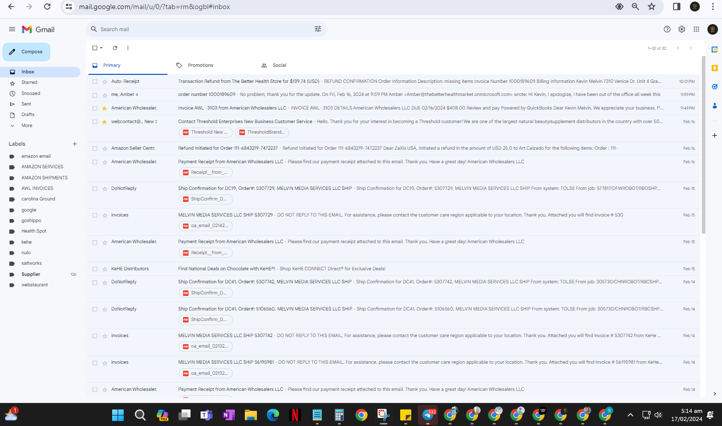Image resolution: width=722 pixels, height=426 pixels.
Task: Open Google Calendar in the side panel
Action: pyautogui.click(x=714, y=49)
